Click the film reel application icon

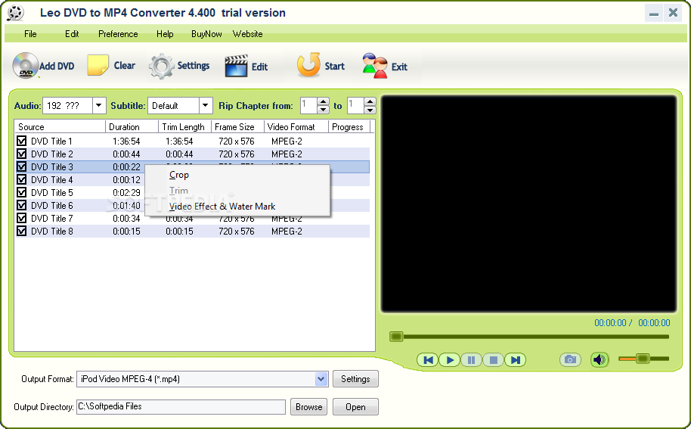pos(15,13)
